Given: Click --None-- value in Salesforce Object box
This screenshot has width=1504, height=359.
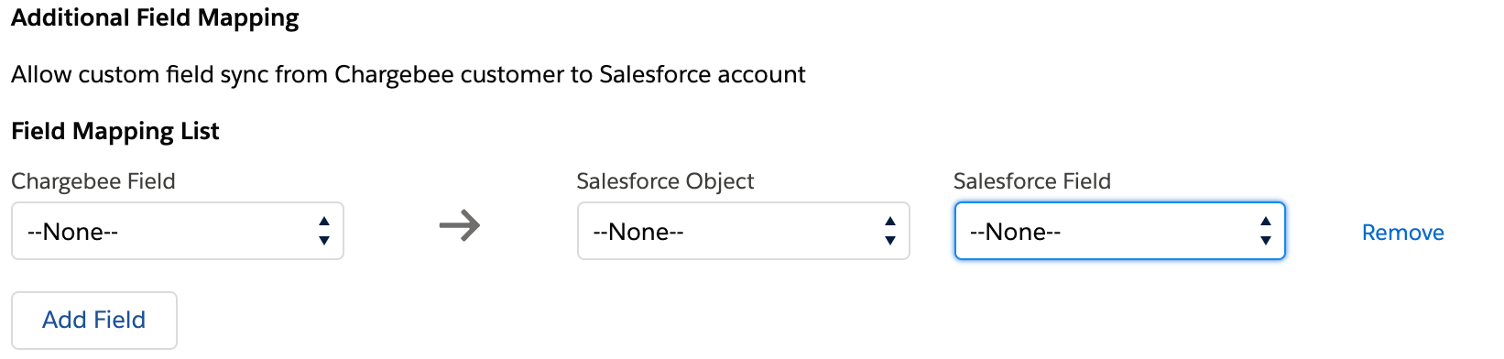Looking at the screenshot, I should point(638,232).
